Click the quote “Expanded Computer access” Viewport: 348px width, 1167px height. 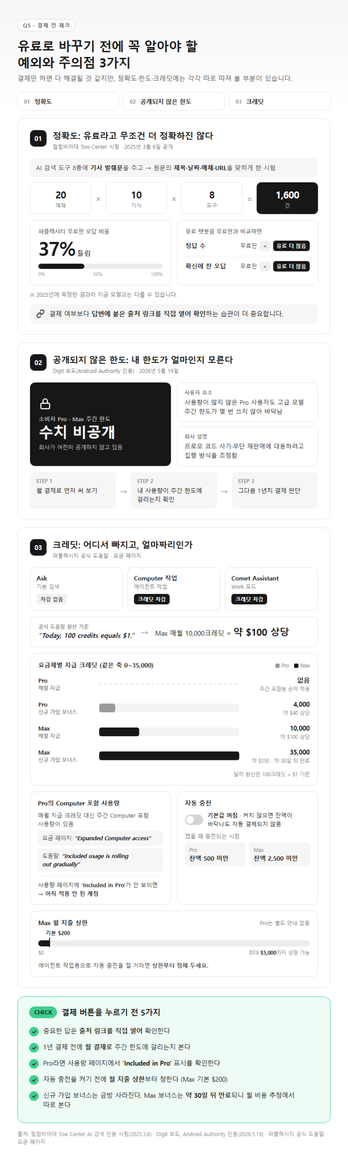113,838
